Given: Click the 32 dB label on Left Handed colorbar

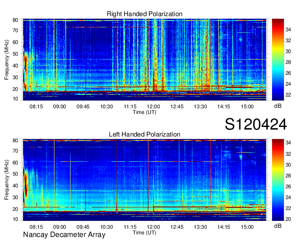Looking at the screenshot, I should [288, 154].
